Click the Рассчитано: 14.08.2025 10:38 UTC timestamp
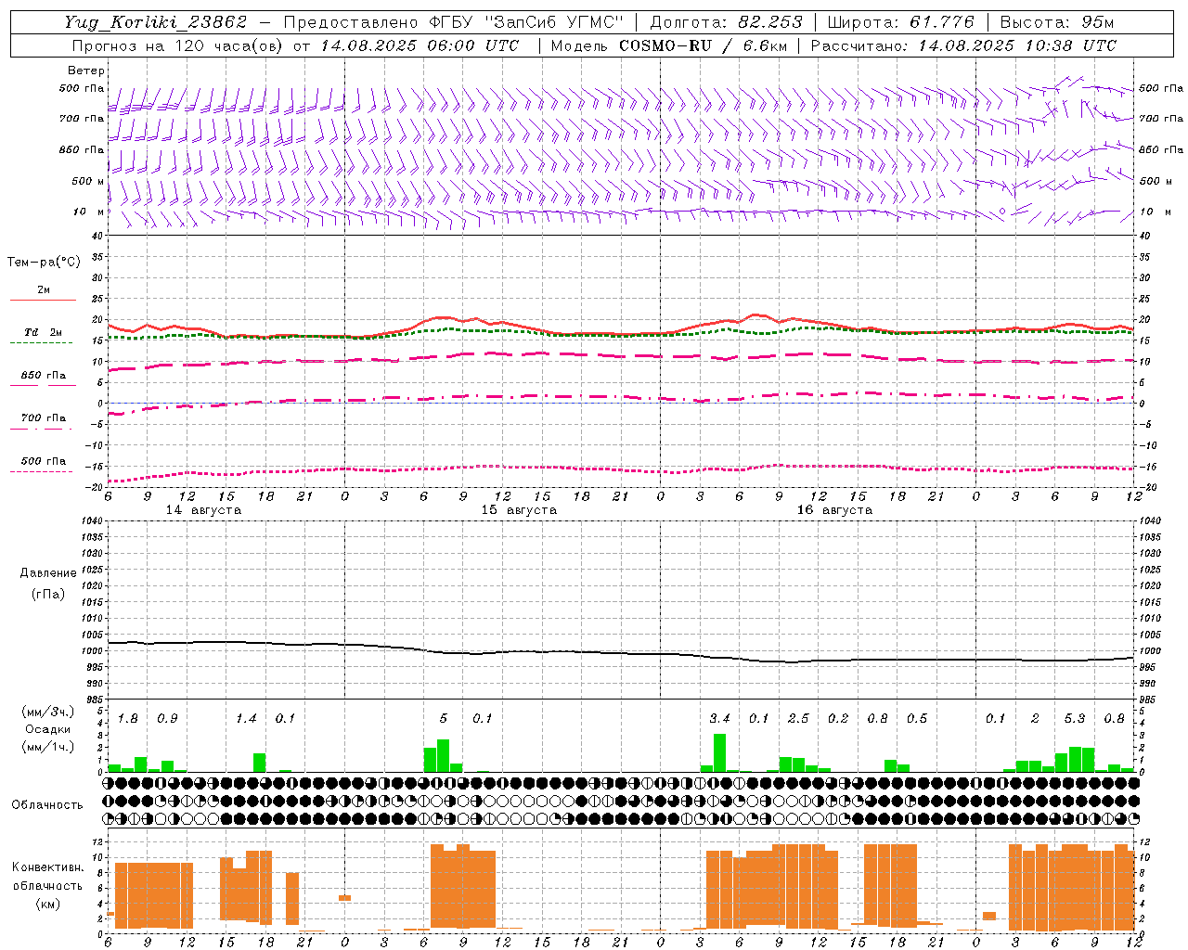 click(x=964, y=45)
